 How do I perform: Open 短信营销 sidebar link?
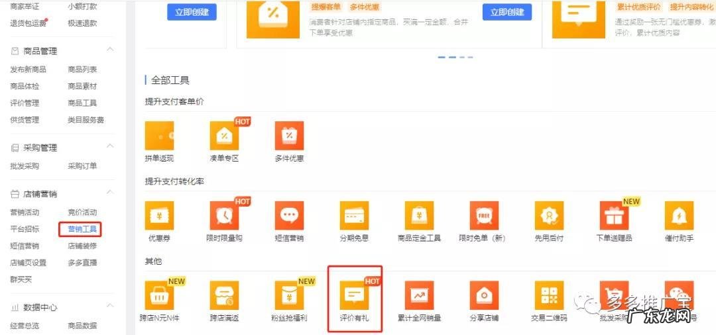coord(25,246)
